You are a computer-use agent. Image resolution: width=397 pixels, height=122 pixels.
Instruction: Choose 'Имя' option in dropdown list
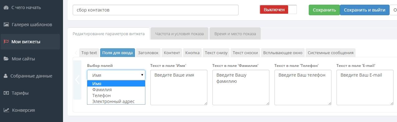tap(116, 84)
